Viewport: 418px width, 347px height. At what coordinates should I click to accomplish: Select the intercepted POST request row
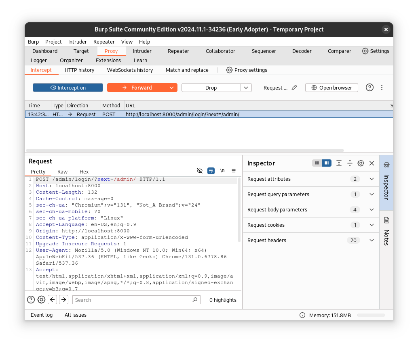pyautogui.click(x=209, y=115)
